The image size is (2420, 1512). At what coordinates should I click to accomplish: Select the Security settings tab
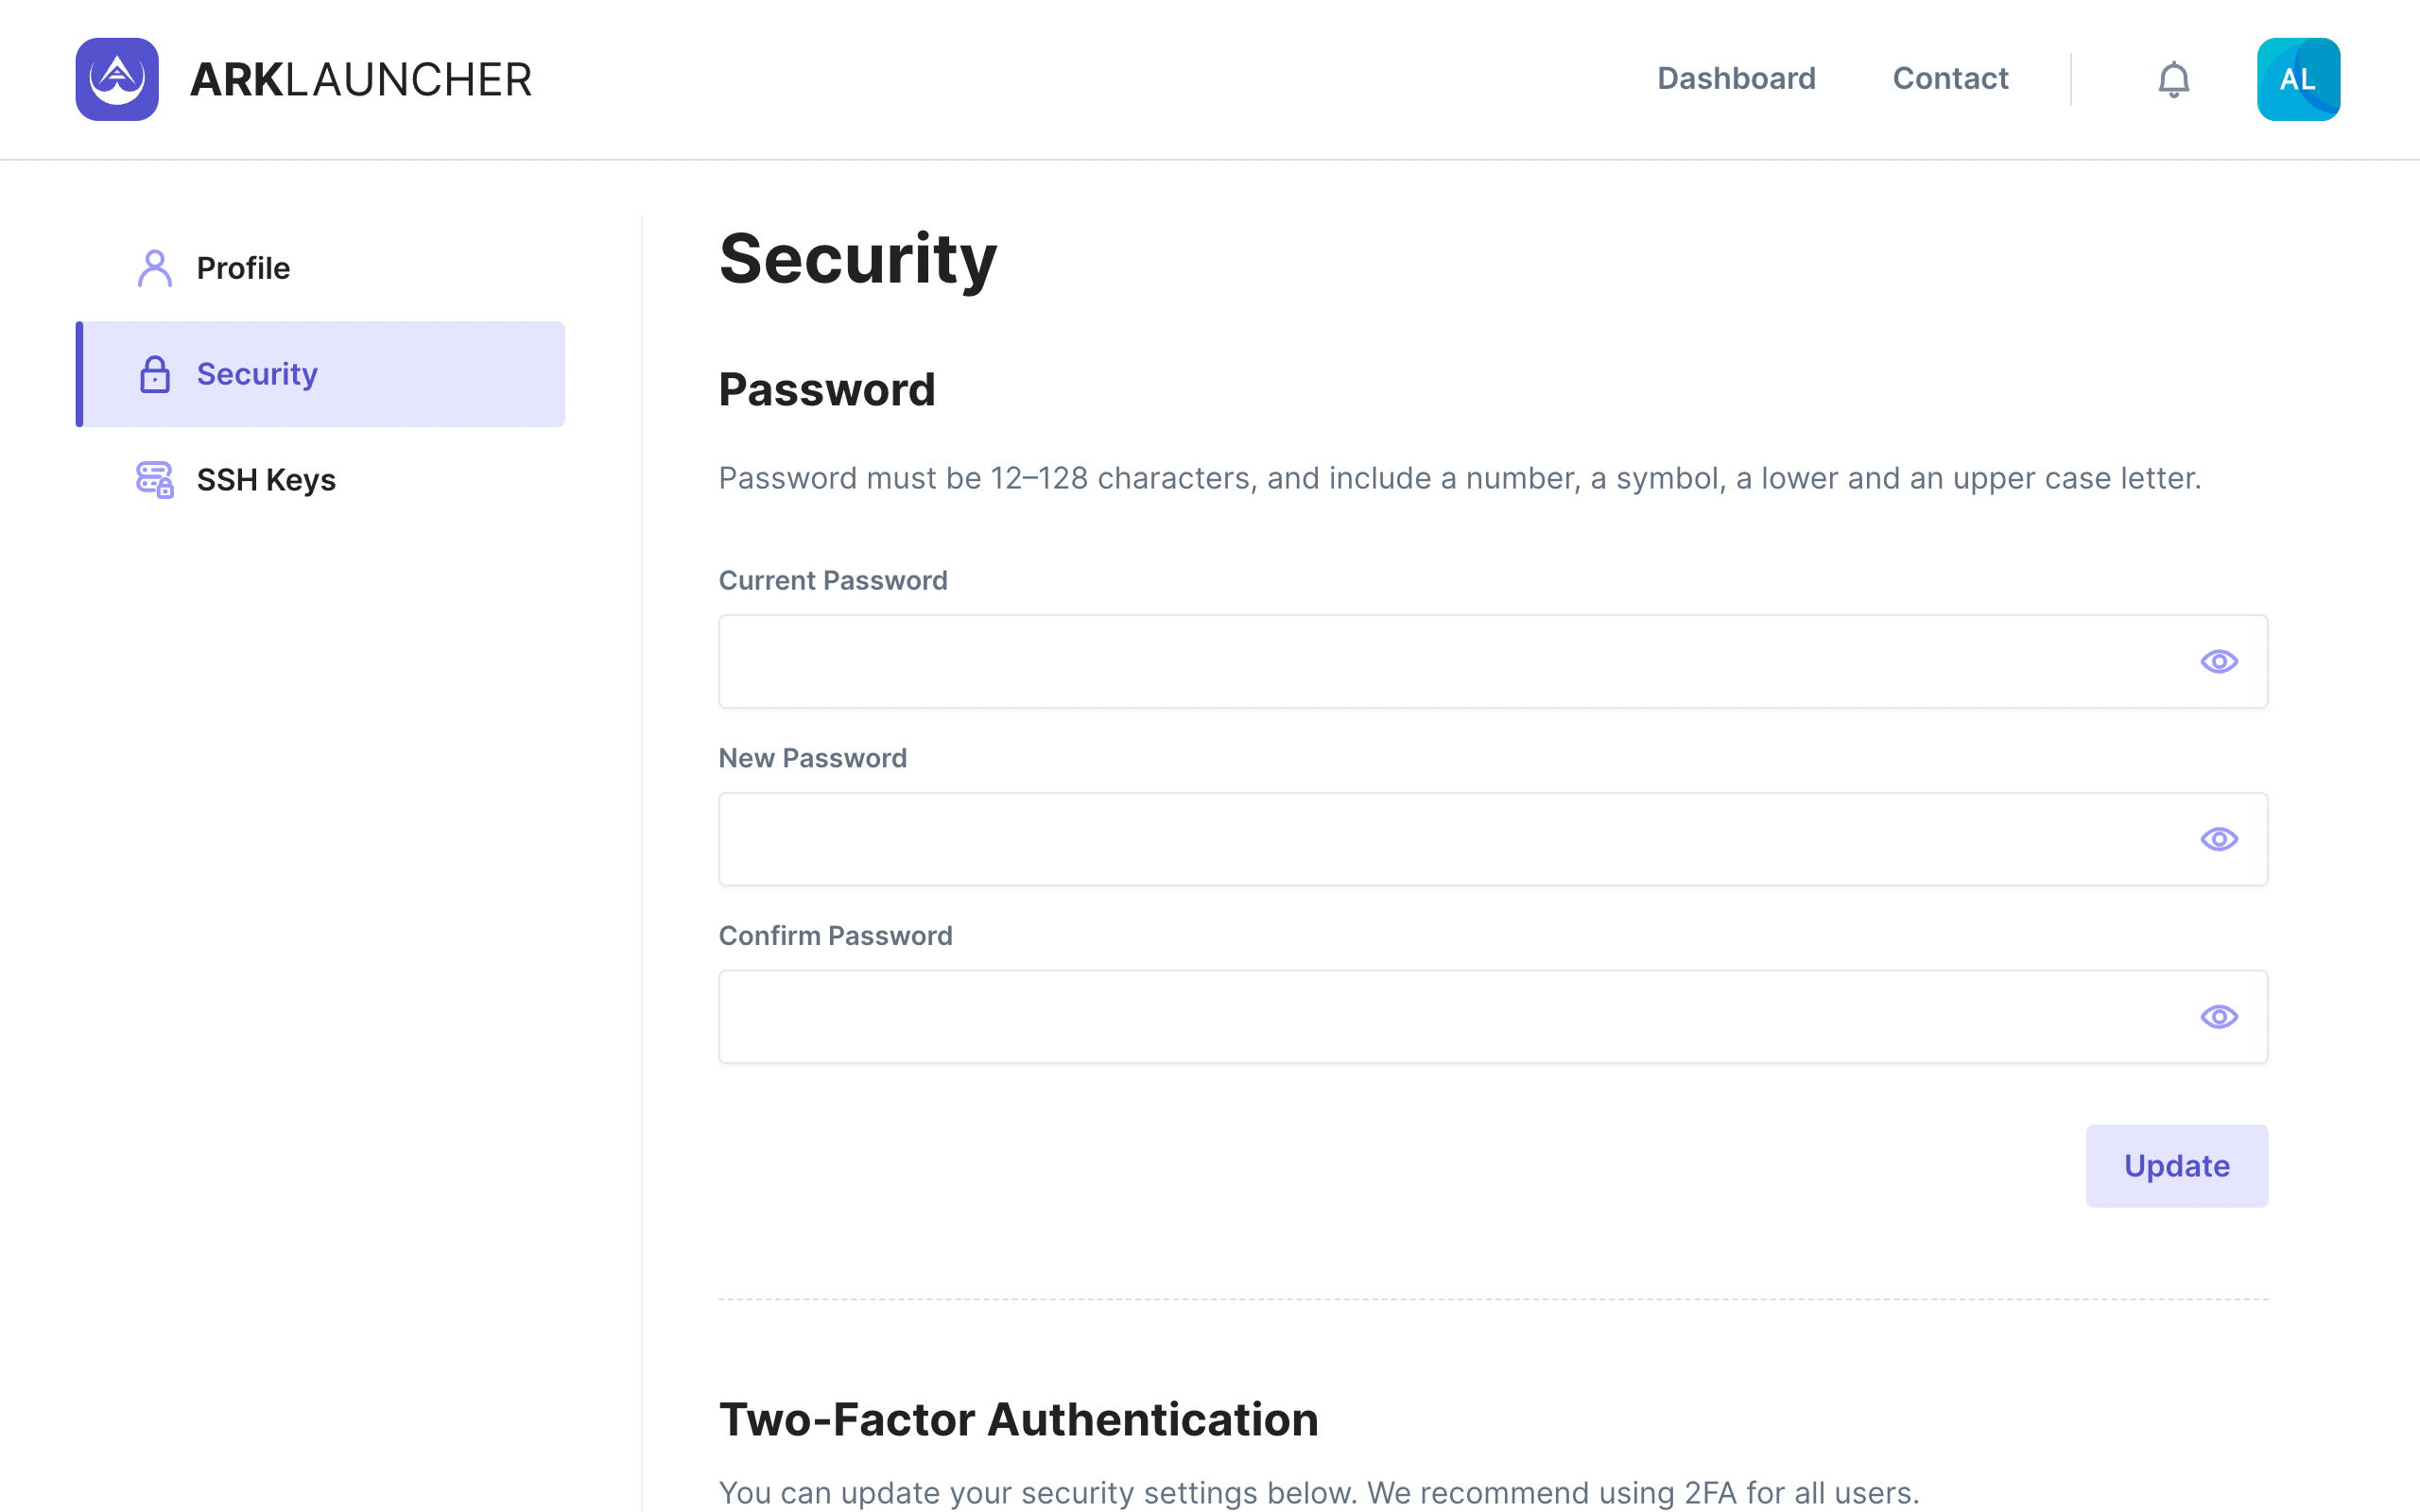[x=257, y=374]
